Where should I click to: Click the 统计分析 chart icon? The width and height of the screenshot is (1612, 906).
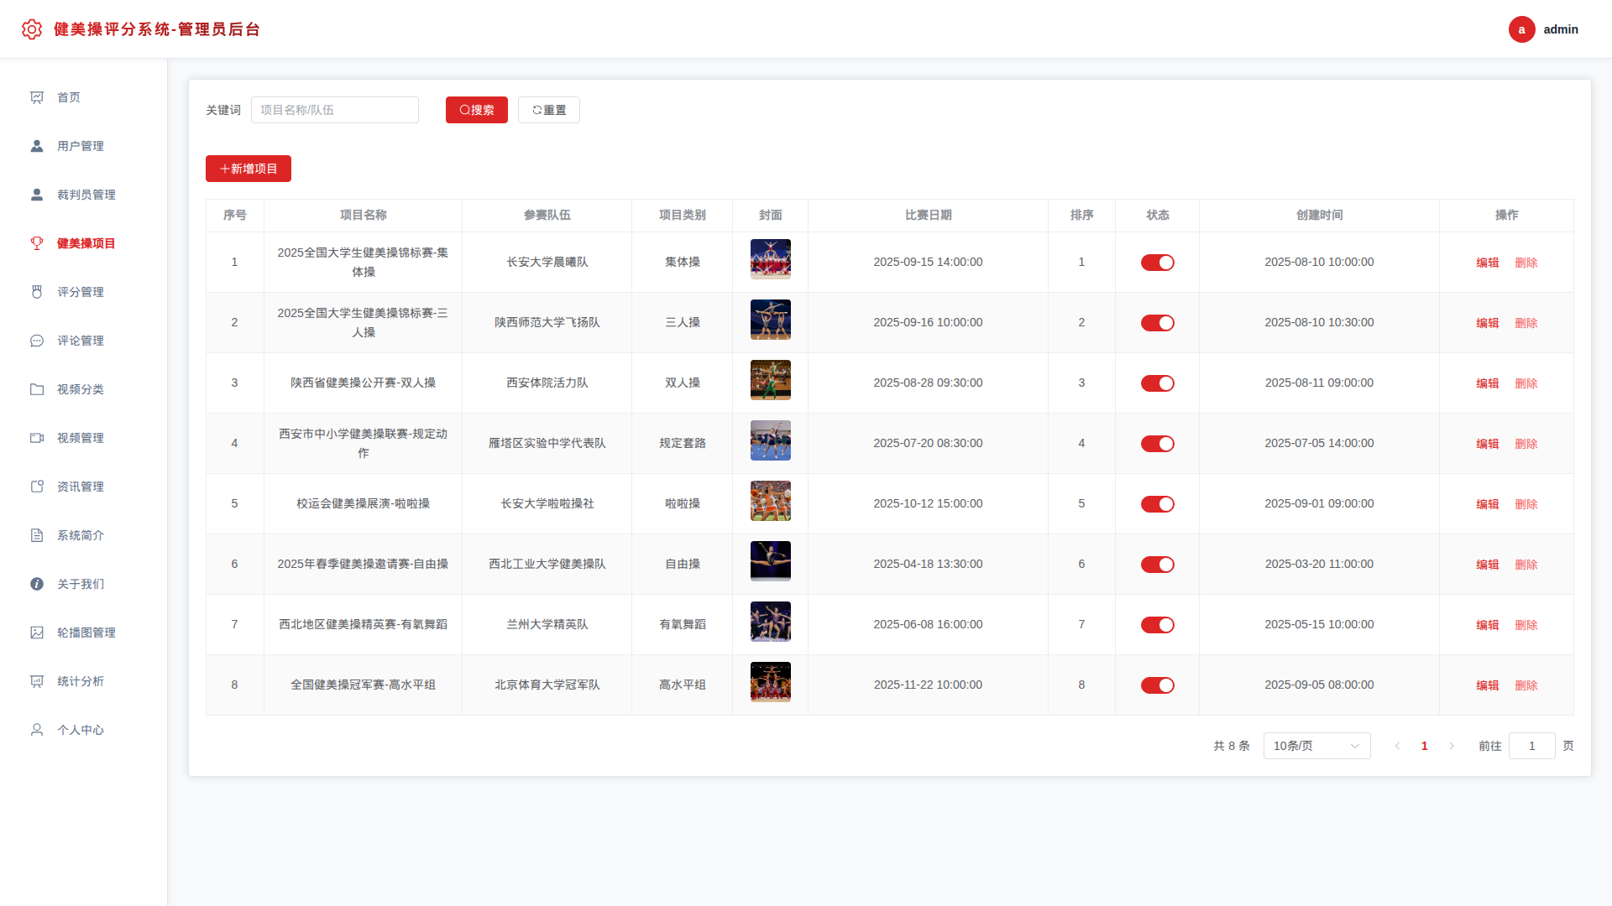click(37, 681)
